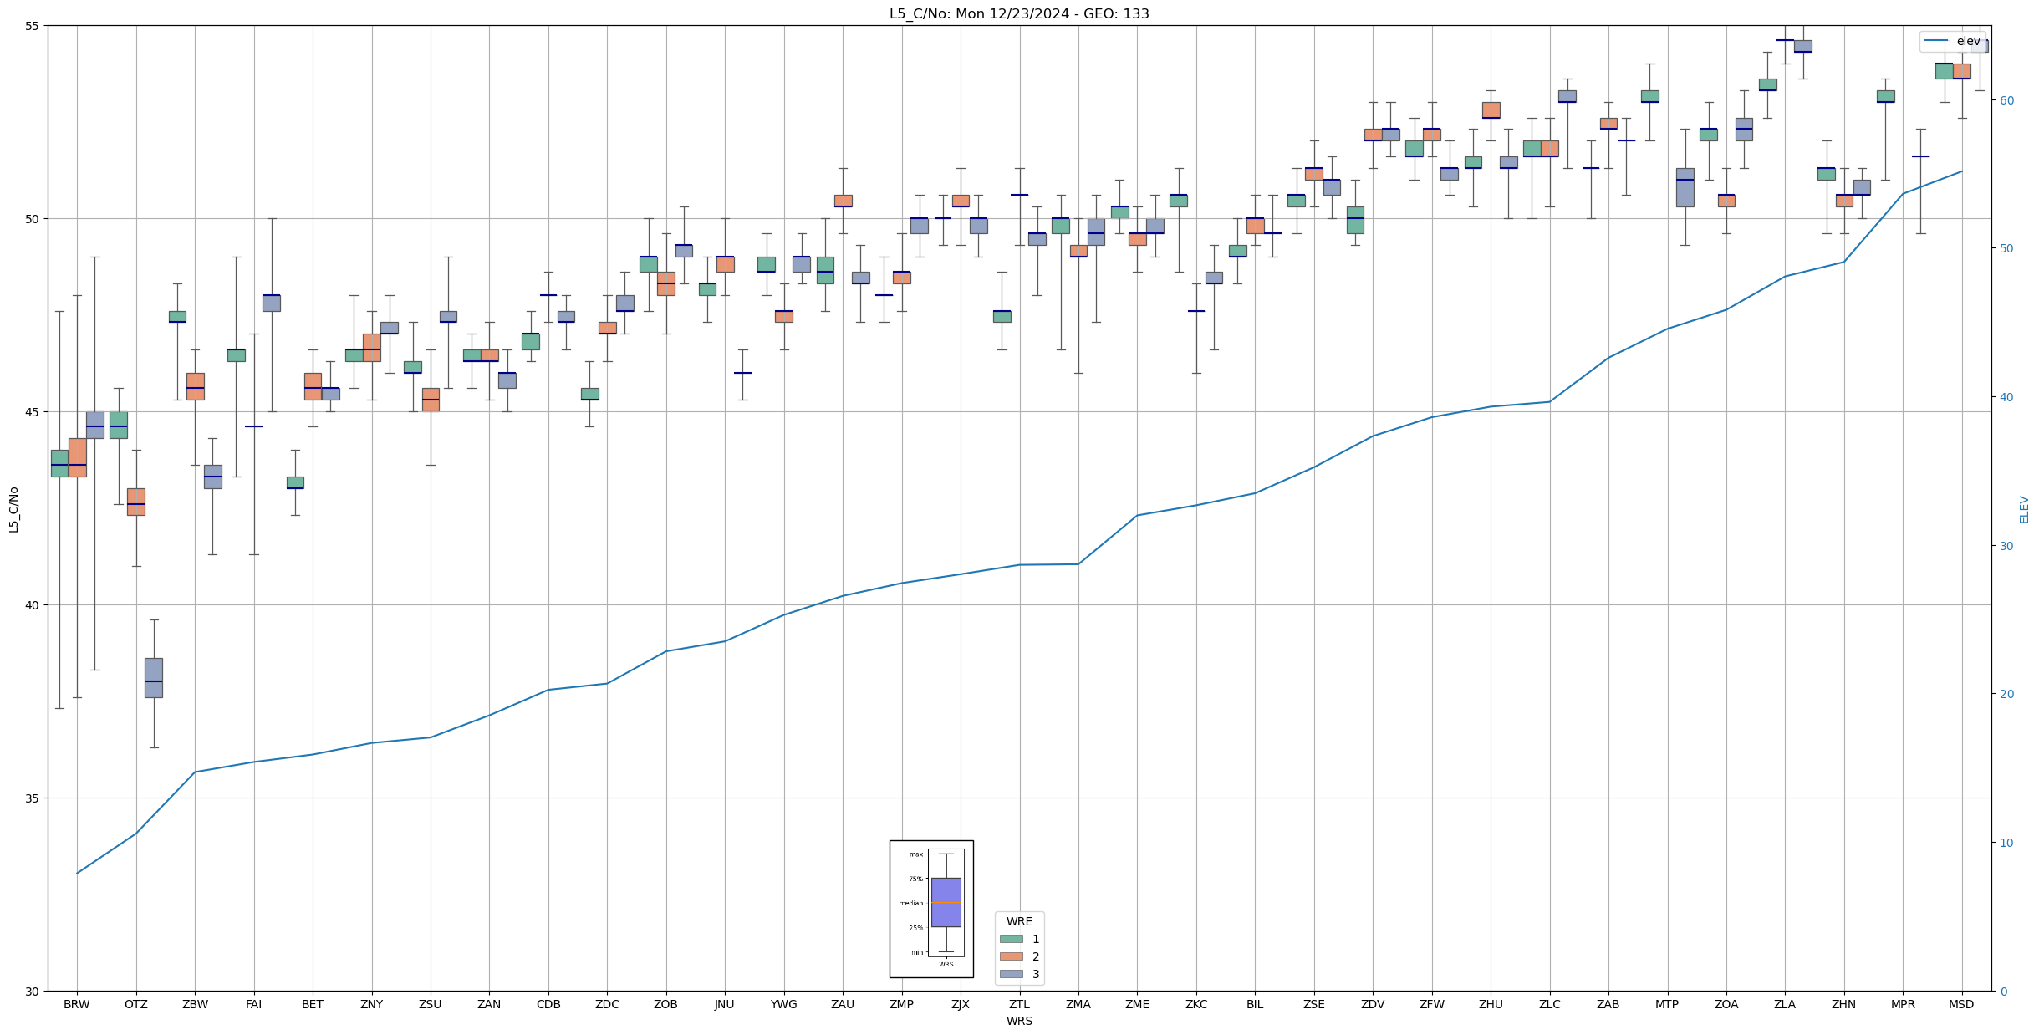Select the MSD station tick label

tap(1960, 1004)
